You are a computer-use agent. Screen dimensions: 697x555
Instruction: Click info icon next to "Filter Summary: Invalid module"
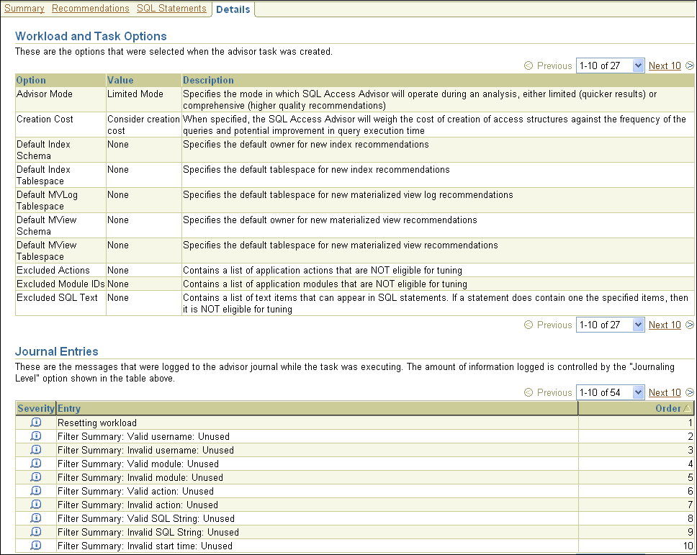click(35, 477)
